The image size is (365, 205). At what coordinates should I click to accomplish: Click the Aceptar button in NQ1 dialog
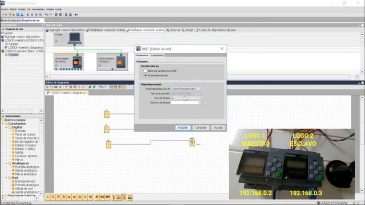[x=182, y=128]
